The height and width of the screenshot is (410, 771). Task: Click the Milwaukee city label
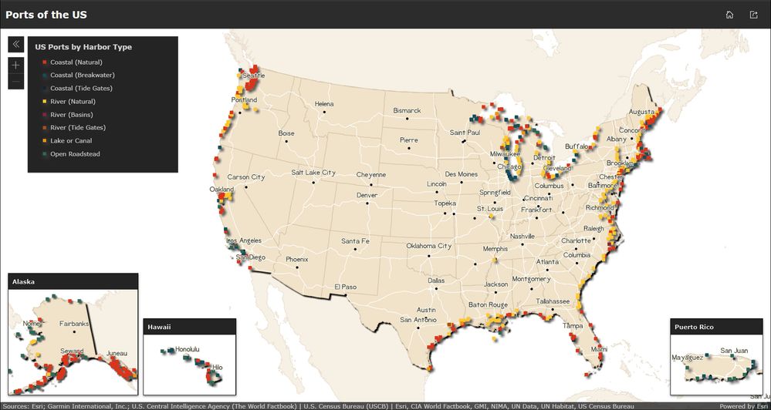(x=505, y=153)
